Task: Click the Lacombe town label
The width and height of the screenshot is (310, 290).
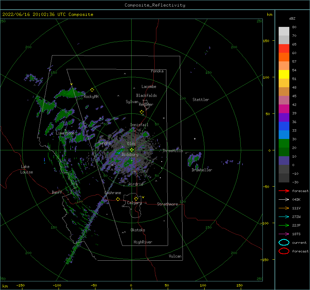Action: pos(149,87)
